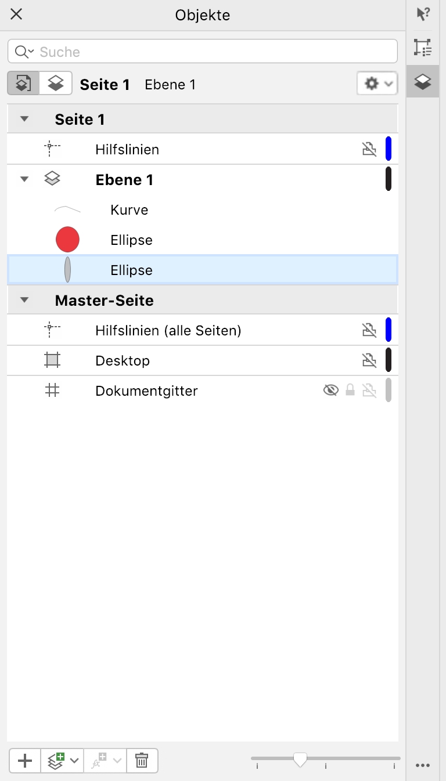The height and width of the screenshot is (781, 446).
Task: Toggle print setting for Hilfslinien layer
Action: tap(369, 150)
